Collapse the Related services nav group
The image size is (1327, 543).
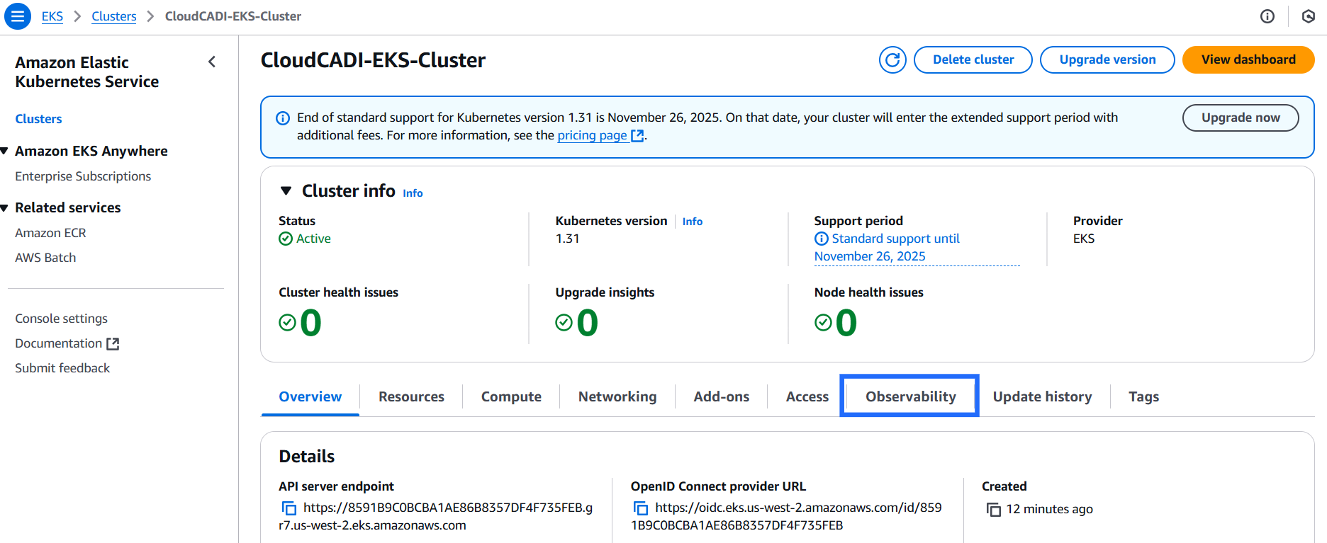coord(5,207)
